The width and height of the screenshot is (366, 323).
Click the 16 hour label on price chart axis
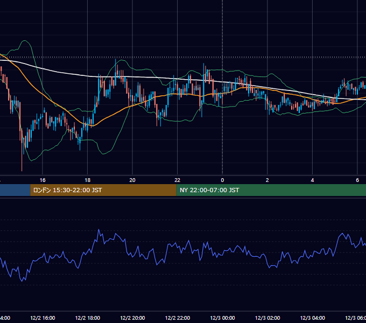coord(43,180)
